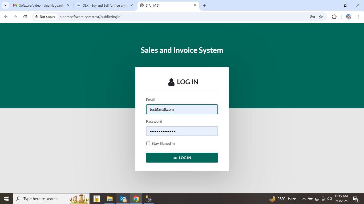Close the SAIMS tab
Screen dimensions: 364x204
(195, 5)
